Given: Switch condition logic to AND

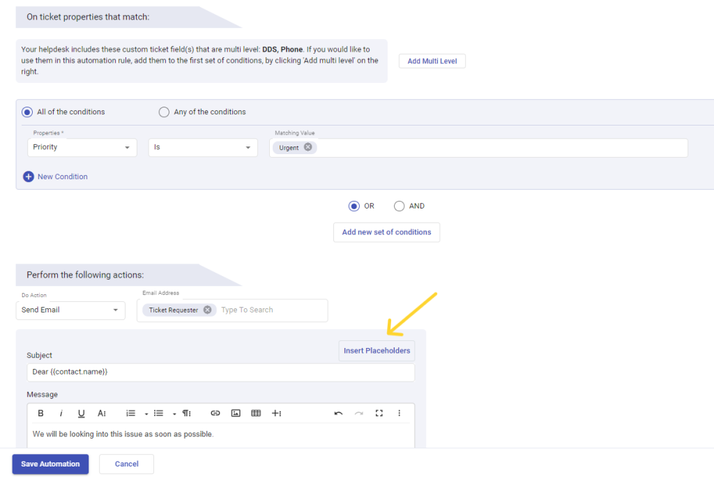Looking at the screenshot, I should pyautogui.click(x=399, y=206).
